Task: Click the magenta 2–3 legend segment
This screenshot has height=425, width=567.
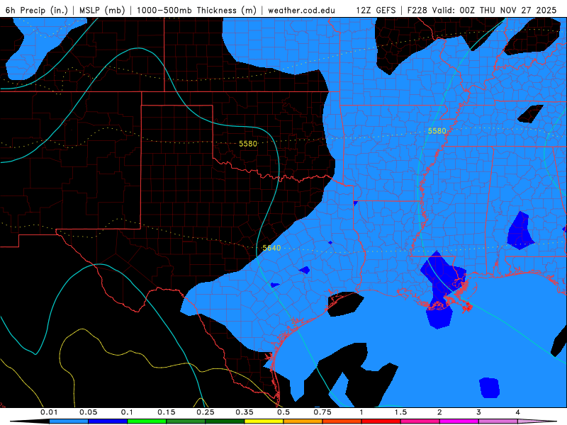Action: [459, 421]
